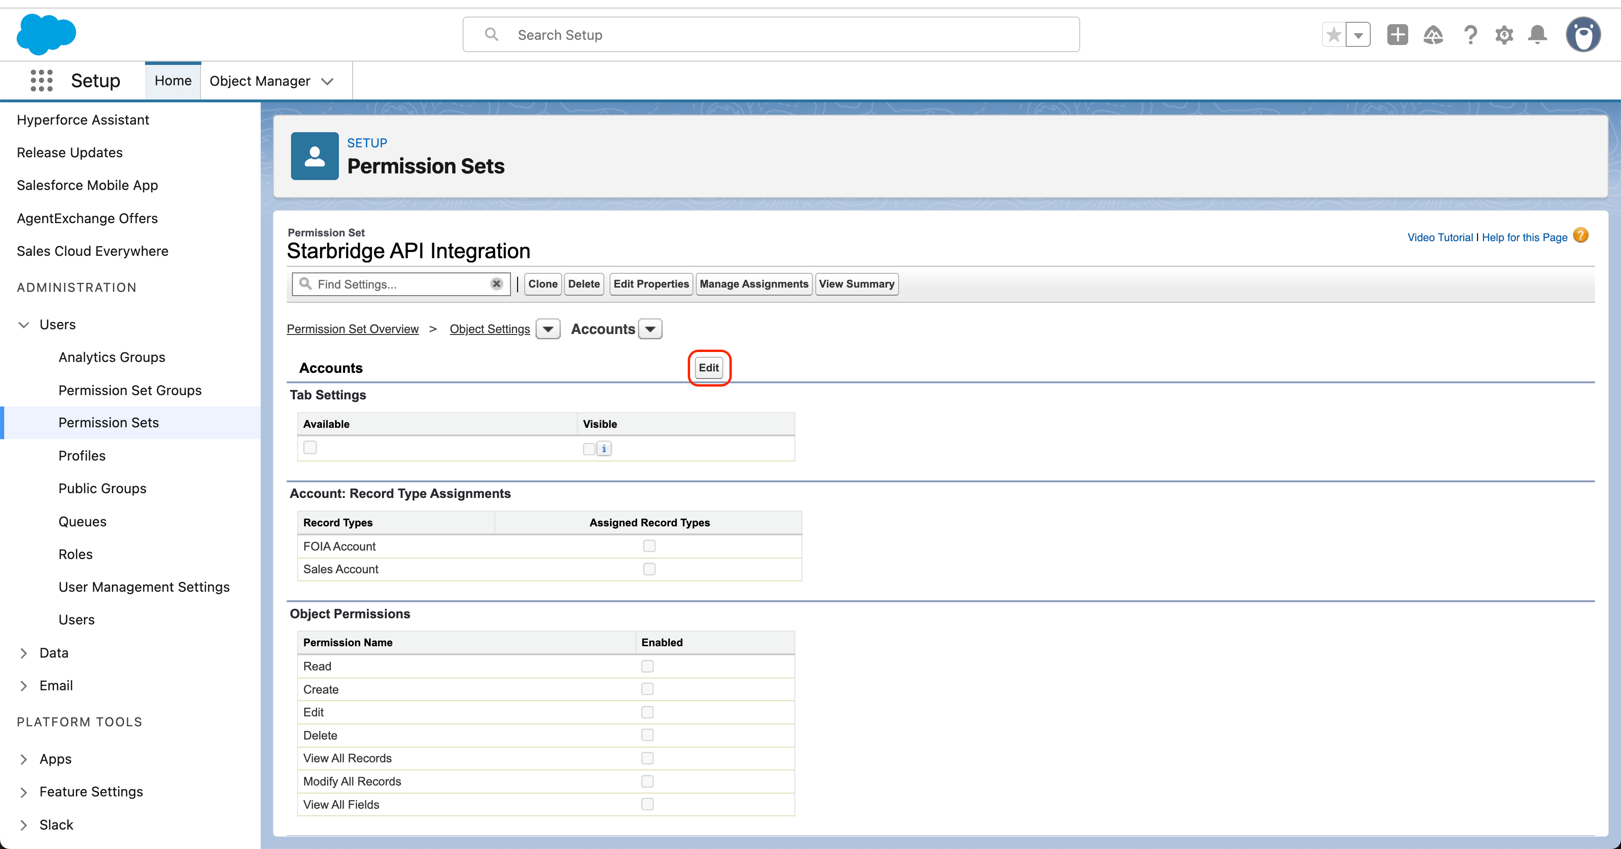Enable the Delete object permission checkbox
The width and height of the screenshot is (1621, 849).
(x=647, y=735)
